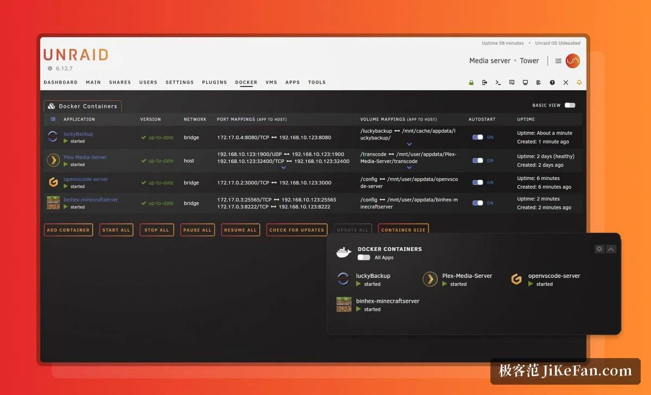Click the green lock icon in the header
The image size is (651, 395).
click(471, 82)
